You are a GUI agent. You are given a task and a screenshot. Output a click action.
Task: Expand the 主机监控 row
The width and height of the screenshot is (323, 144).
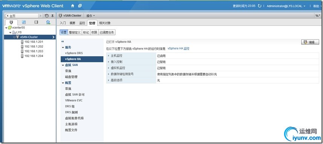coord(109,56)
